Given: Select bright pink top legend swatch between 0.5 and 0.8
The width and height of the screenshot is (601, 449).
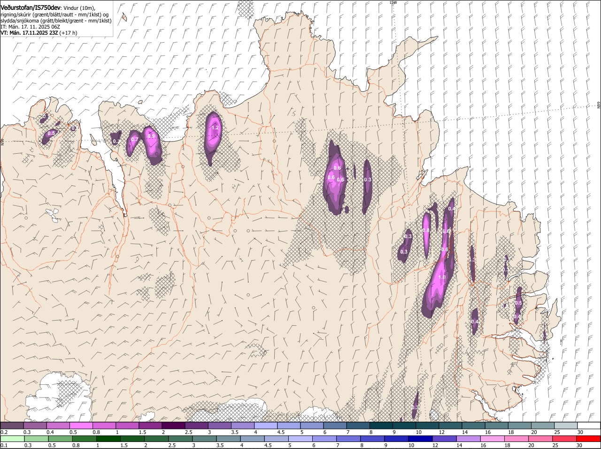Looking at the screenshot, I should (x=81, y=426).
